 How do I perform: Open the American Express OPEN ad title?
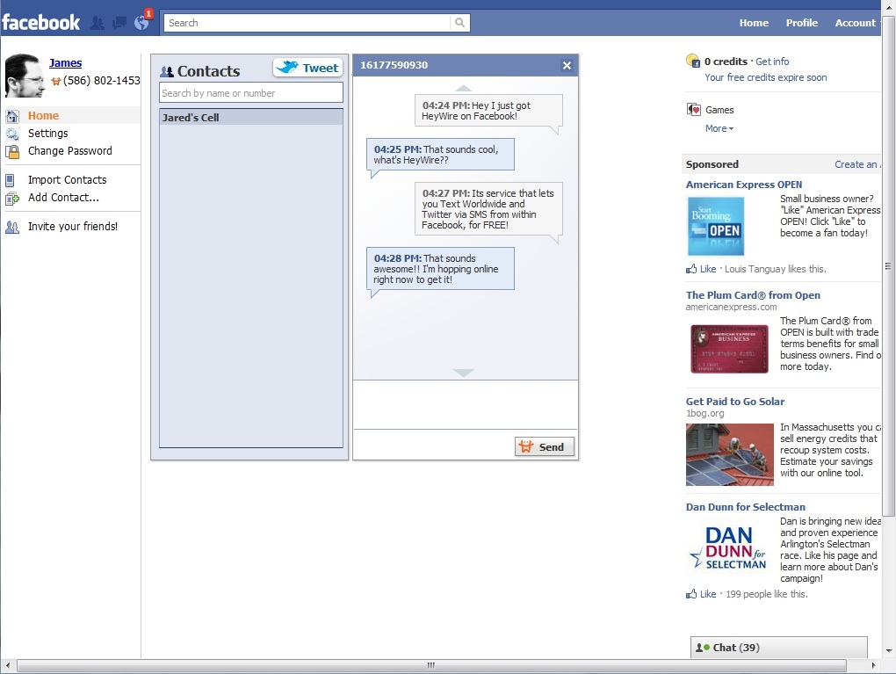(744, 184)
